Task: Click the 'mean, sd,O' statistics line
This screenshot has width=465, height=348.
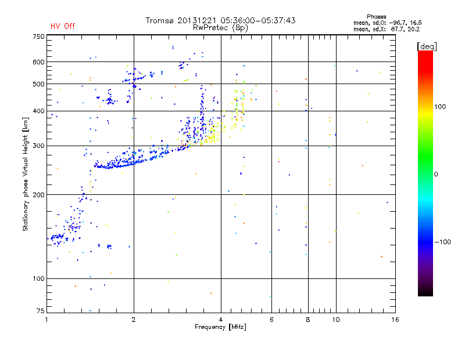Action: (387, 23)
